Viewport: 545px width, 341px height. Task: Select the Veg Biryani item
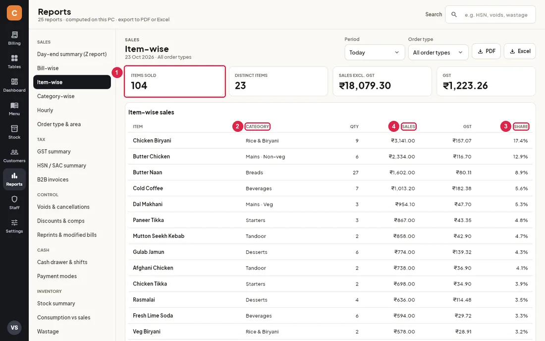[x=147, y=332]
